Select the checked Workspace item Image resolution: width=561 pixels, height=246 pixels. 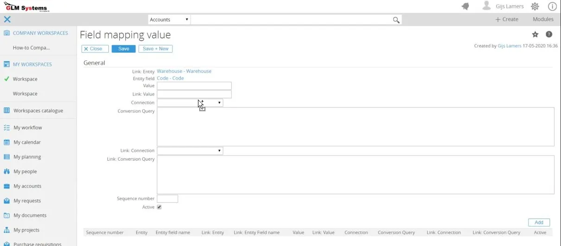point(25,79)
